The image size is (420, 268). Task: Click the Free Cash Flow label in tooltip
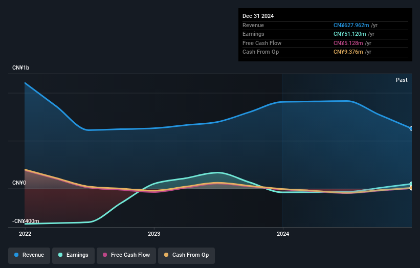point(262,43)
